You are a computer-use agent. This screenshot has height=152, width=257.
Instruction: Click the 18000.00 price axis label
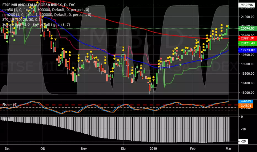click(x=248, y=93)
